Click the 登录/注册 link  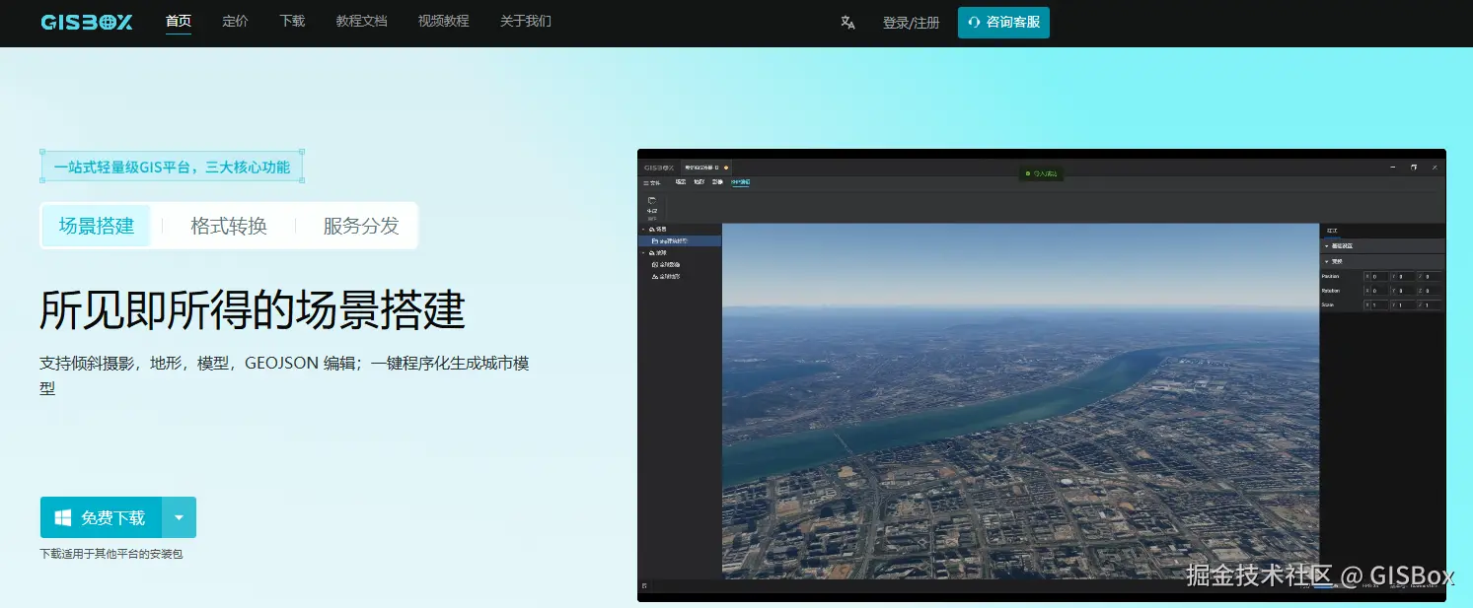(910, 22)
